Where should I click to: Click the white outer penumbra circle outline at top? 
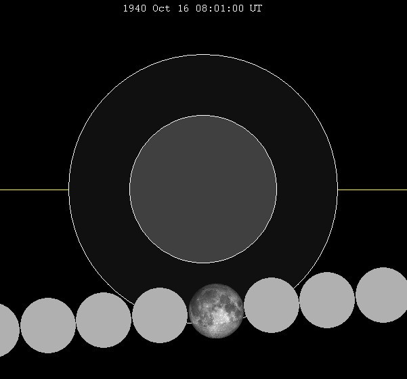click(203, 55)
